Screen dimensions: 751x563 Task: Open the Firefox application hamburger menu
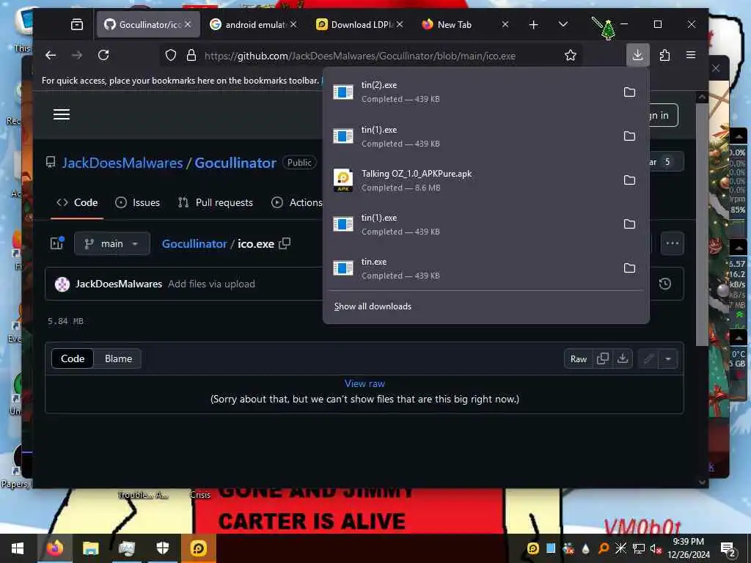pos(691,56)
